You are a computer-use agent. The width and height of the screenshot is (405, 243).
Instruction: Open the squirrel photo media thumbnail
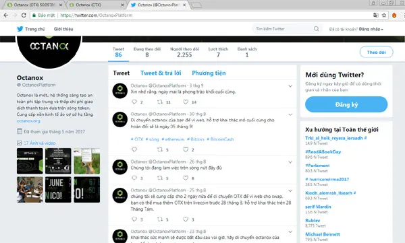(x=87, y=161)
